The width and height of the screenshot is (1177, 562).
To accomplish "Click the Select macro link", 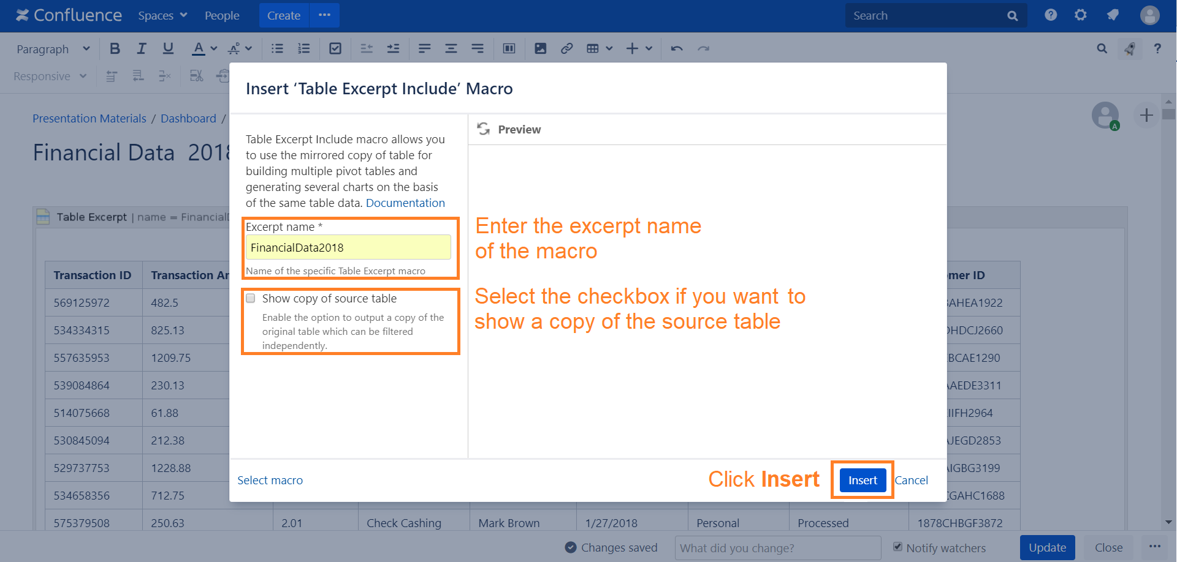I will point(270,481).
